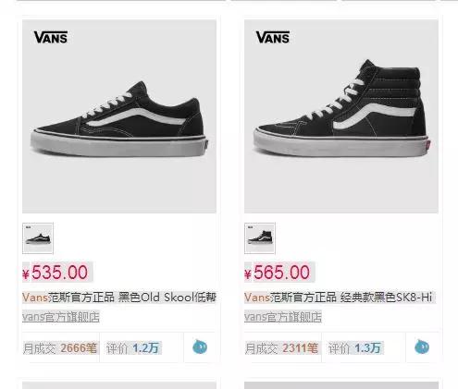Screen dimensions: 458x389
Task: Open the black Old Skool low-top shoe image
Action: 119,116
